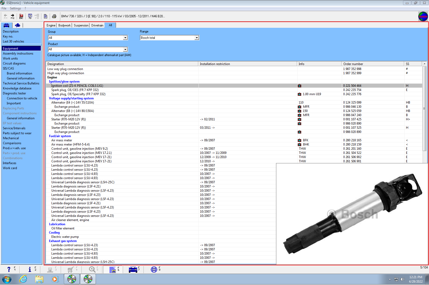Open Service/Intervals in the sidebar
The image size is (429, 285).
(14, 128)
